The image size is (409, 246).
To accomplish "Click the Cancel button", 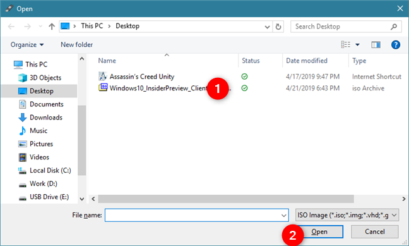I will pos(374,231).
